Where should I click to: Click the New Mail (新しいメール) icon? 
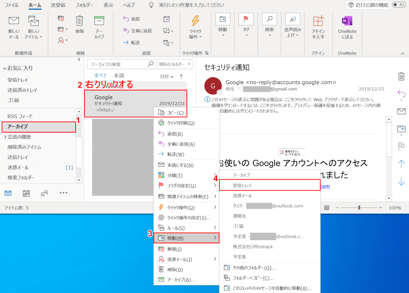13,21
